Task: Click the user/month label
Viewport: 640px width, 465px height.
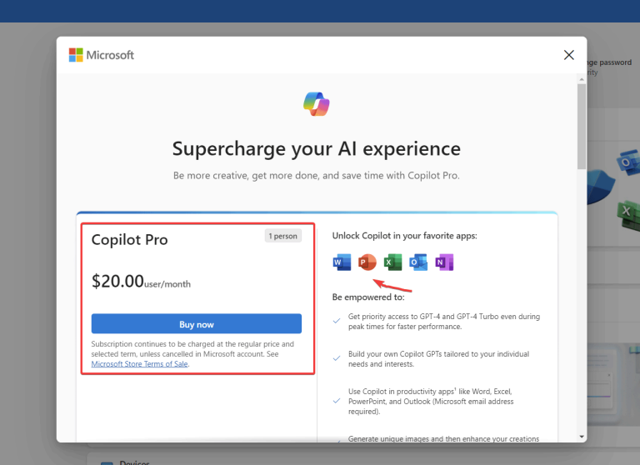Action: click(x=167, y=284)
